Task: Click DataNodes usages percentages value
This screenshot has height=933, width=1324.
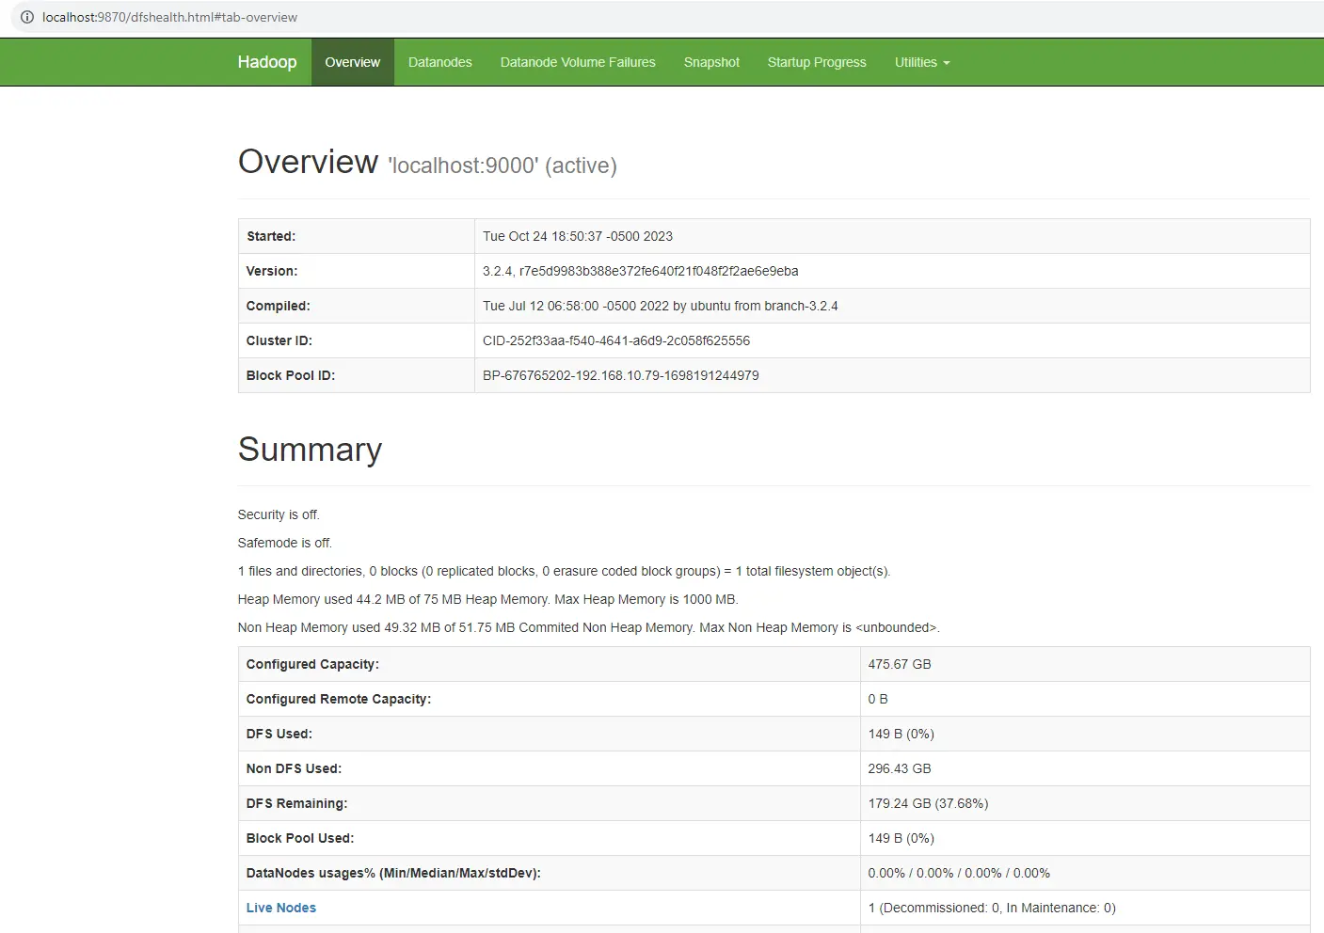Action: pos(959,873)
